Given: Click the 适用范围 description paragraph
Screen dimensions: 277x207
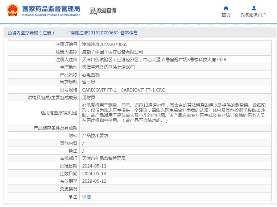Looking at the screenshot, I should coord(174,113).
